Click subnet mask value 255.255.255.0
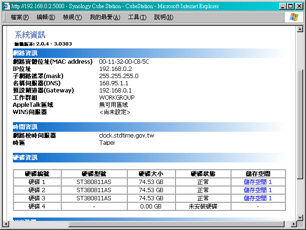 coord(119,76)
